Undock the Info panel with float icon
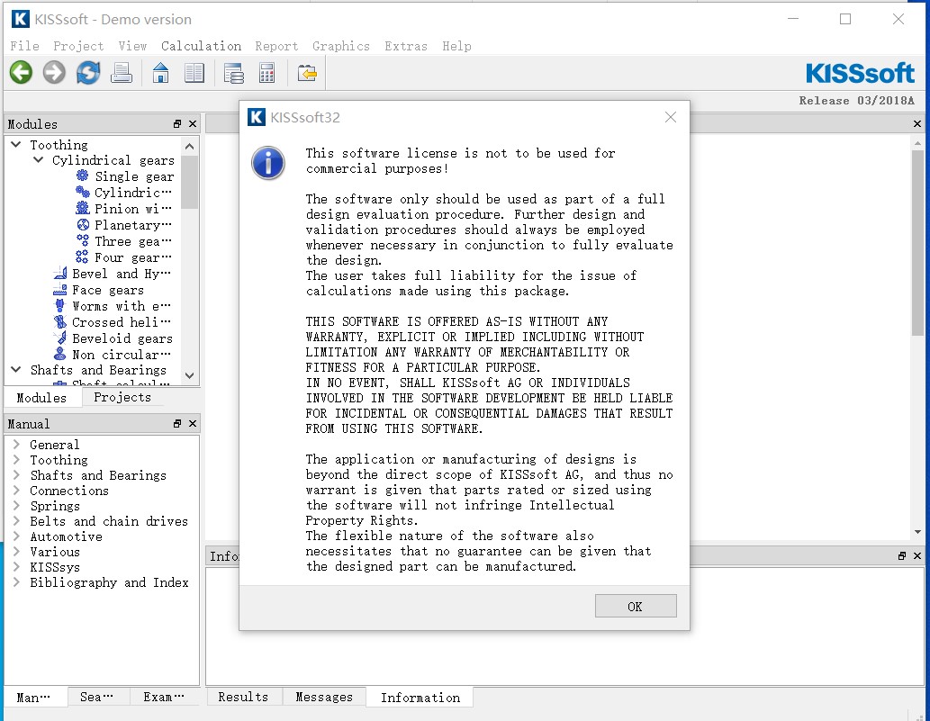Viewport: 930px width, 721px height. point(901,555)
